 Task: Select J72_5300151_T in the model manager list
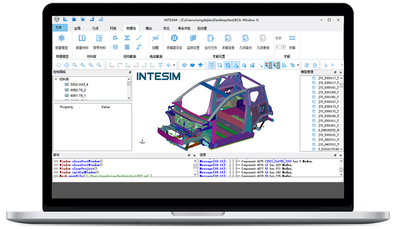[328, 88]
